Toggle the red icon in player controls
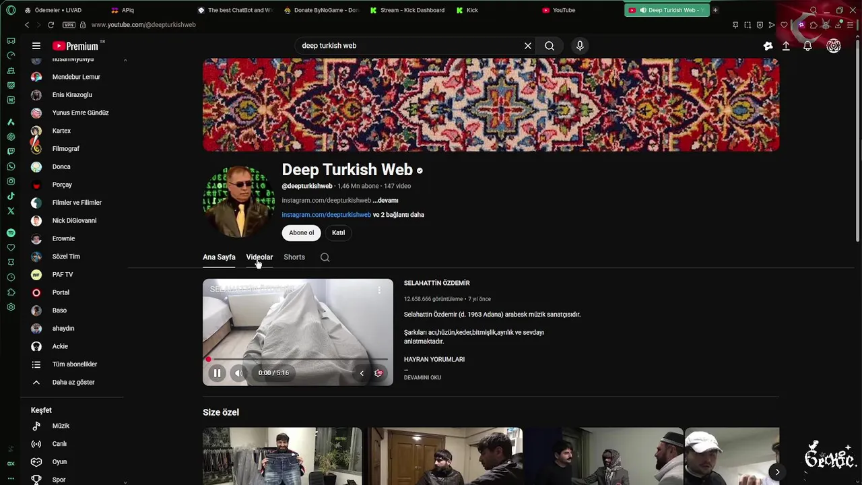This screenshot has height=485, width=862. coord(378,373)
